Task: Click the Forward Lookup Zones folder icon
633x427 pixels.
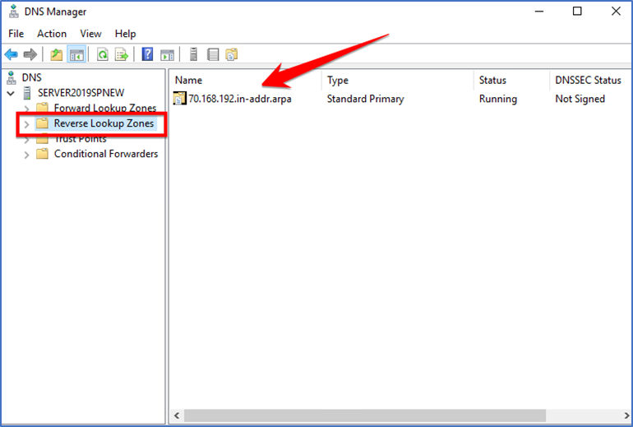Action: [x=43, y=108]
